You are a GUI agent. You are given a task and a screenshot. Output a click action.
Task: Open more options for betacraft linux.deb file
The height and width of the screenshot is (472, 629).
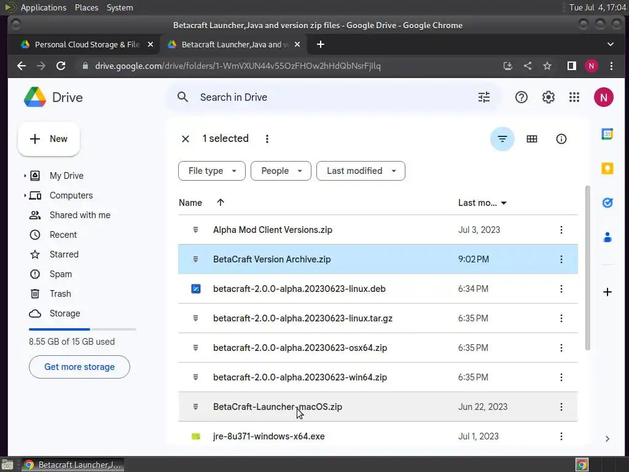pyautogui.click(x=561, y=289)
